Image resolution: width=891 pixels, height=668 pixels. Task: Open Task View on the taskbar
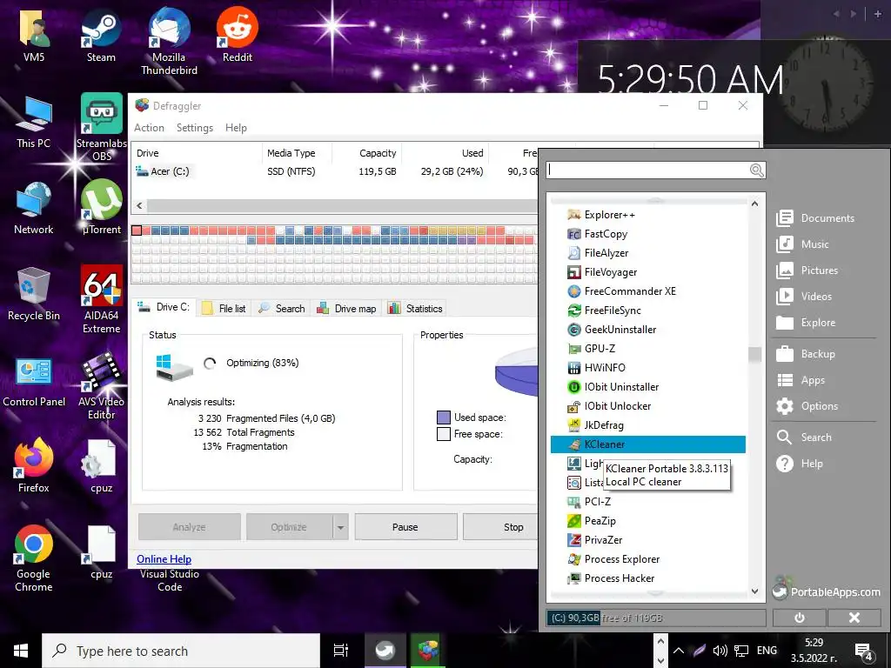tap(341, 651)
